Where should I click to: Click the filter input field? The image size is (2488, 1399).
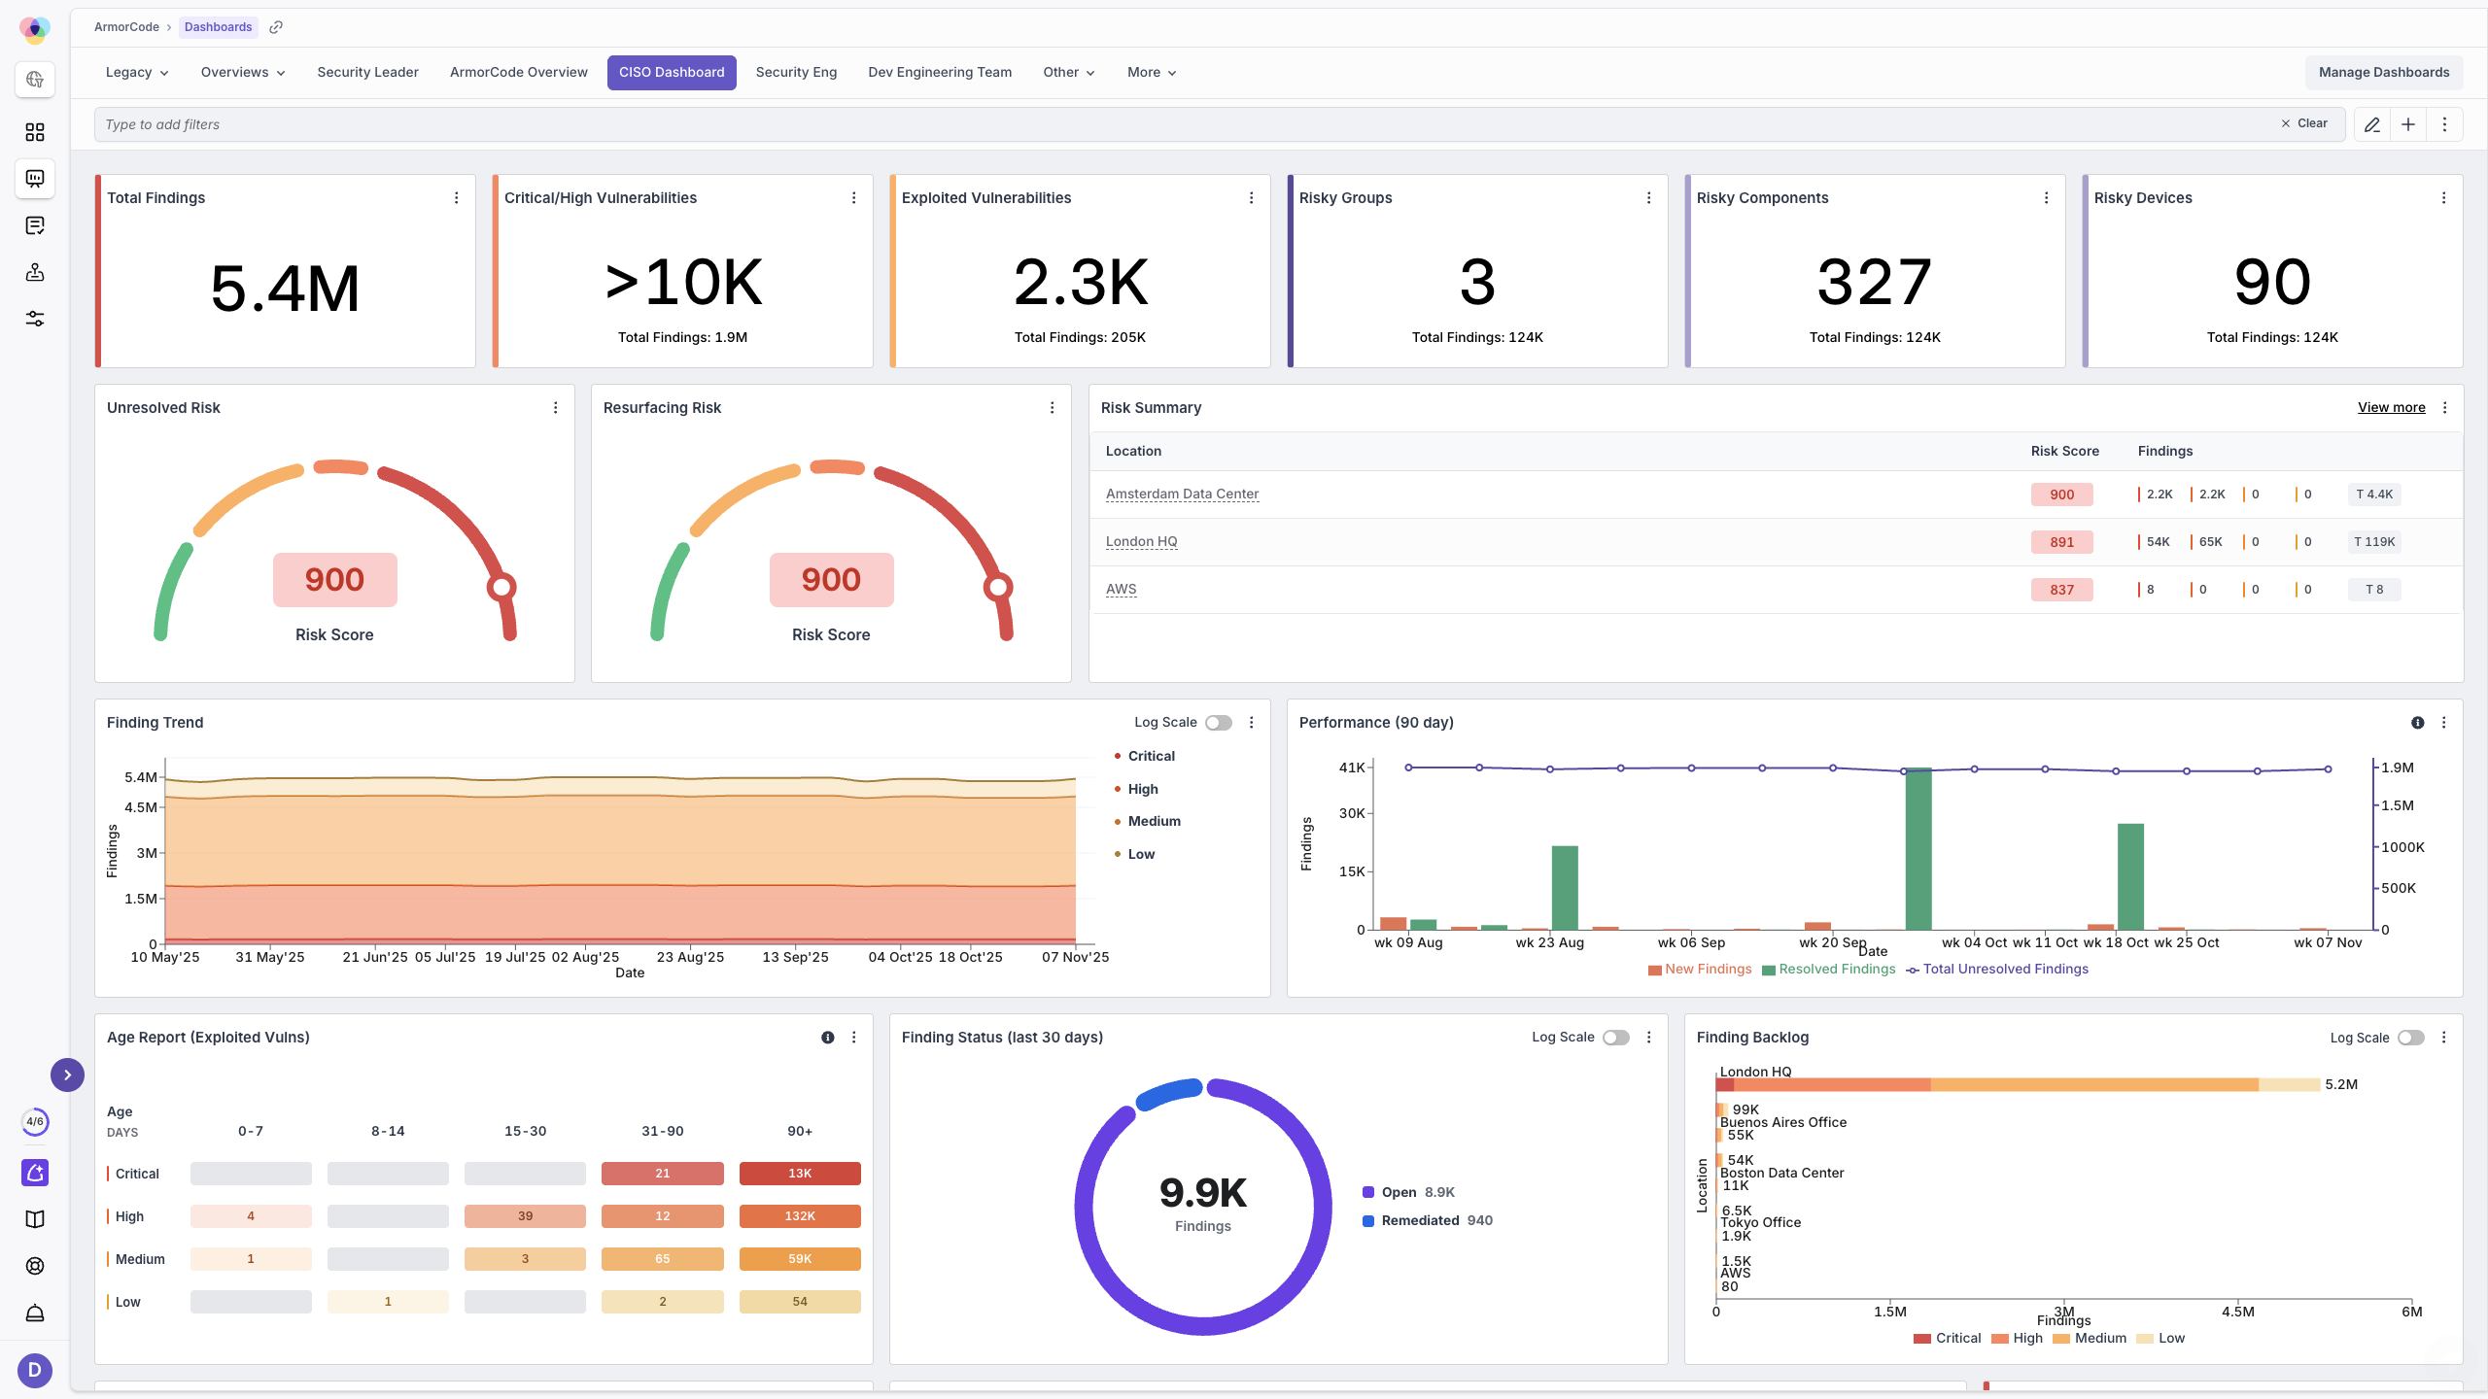pos(1166,124)
